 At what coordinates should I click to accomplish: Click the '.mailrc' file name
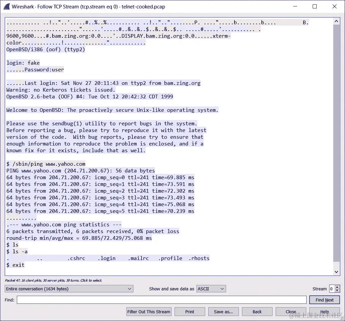tap(138, 258)
